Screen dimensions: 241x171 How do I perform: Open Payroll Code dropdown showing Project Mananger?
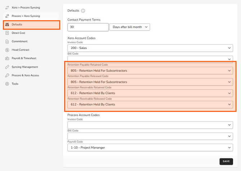point(150,148)
